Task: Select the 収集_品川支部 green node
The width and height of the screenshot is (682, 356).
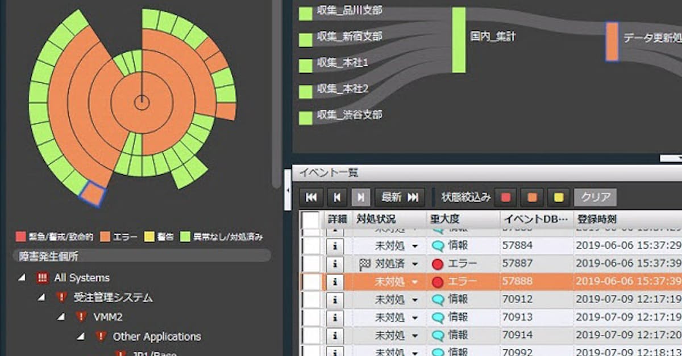Action: [x=306, y=14]
